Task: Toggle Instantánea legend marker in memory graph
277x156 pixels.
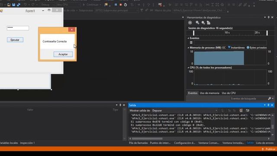Action: pos(229,47)
